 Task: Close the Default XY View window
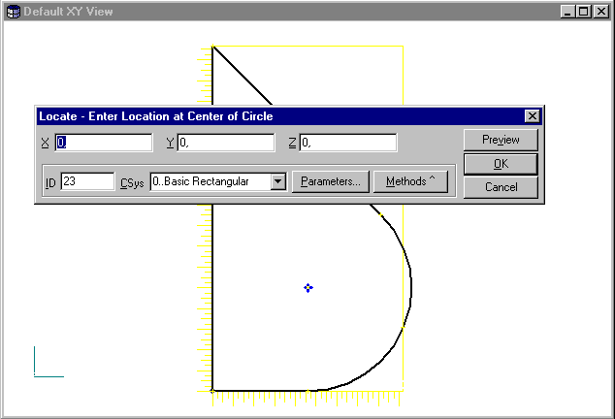point(600,12)
